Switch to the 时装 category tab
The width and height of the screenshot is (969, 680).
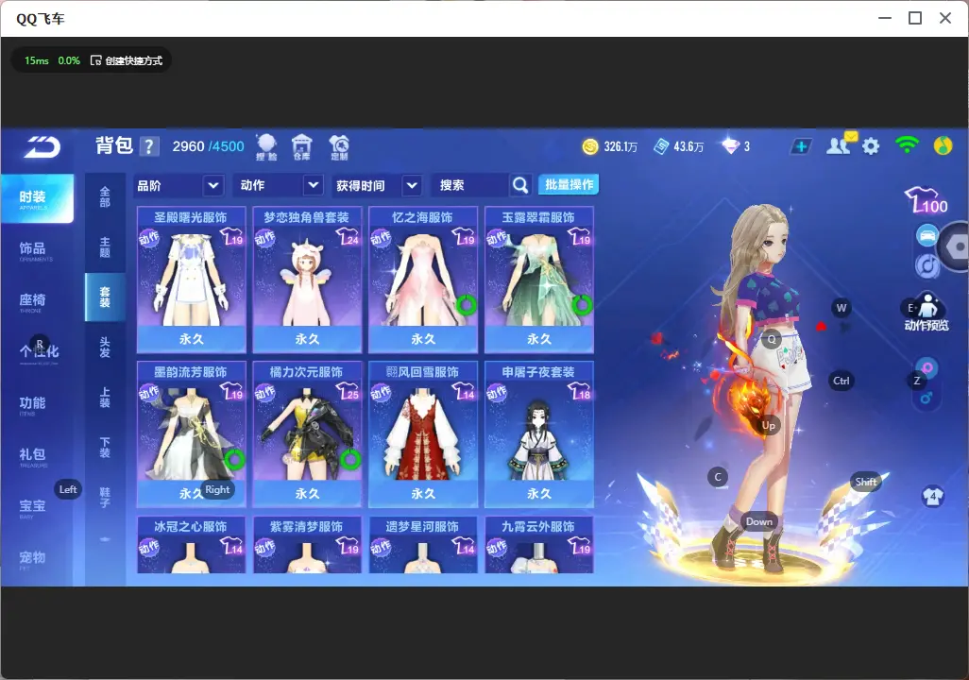[x=37, y=198]
